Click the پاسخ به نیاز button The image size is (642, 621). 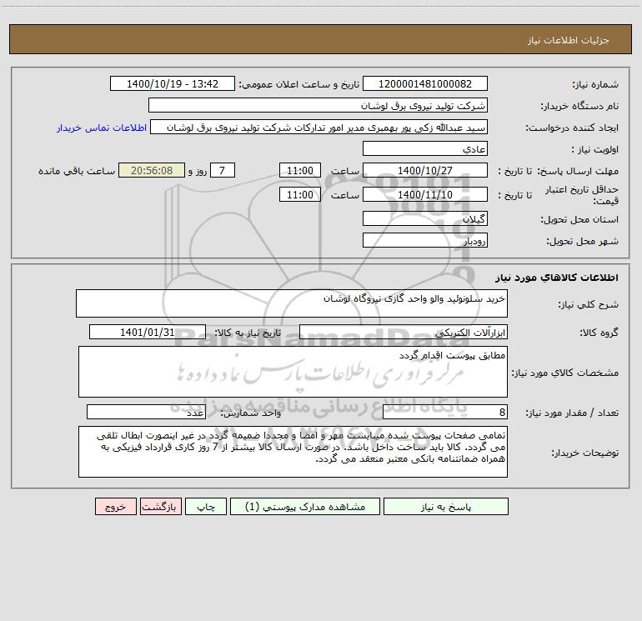pyautogui.click(x=446, y=507)
